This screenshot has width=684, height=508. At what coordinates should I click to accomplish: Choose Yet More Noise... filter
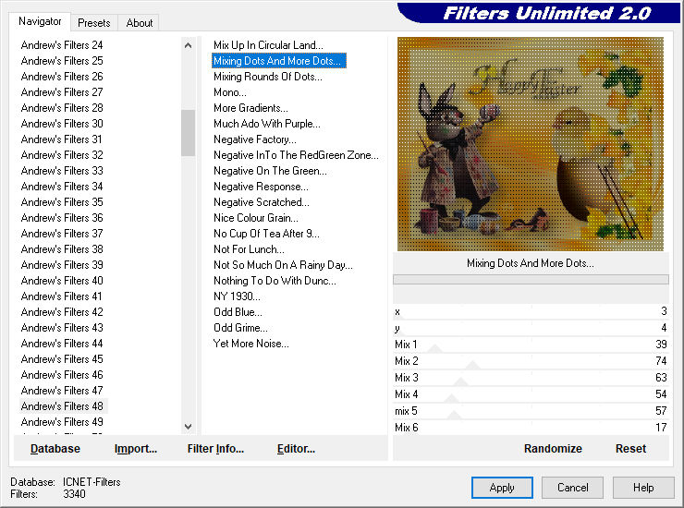pyautogui.click(x=250, y=344)
